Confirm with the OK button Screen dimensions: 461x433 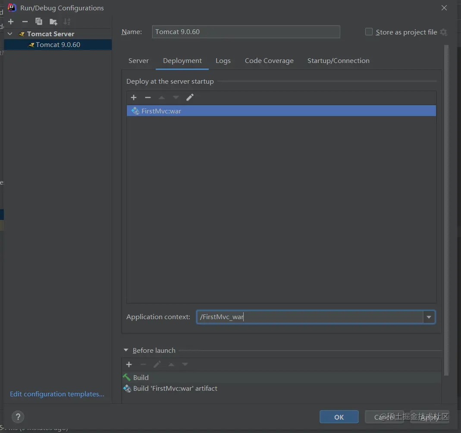click(339, 417)
